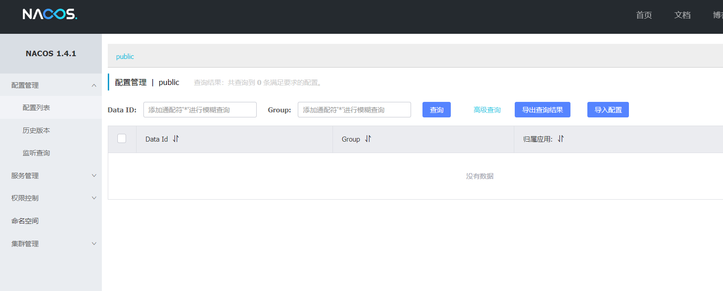
Task: Expand the 权限控制 sidebar section
Action: pos(51,198)
